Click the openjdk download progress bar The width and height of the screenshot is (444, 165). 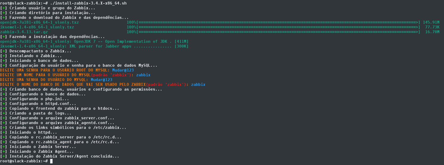point(279,22)
